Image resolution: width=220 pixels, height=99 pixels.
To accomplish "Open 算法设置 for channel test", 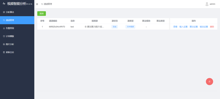I will 194,27.
